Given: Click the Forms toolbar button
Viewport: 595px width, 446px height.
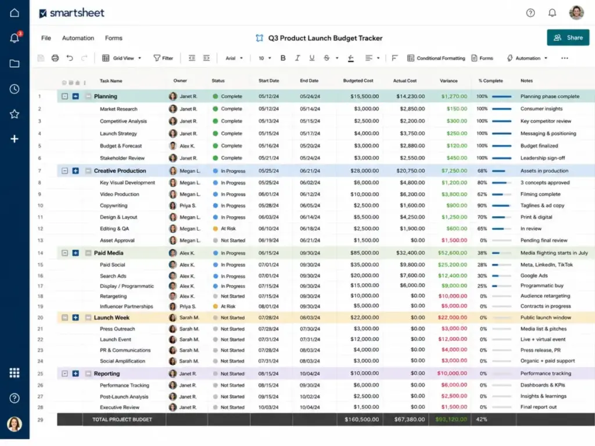Looking at the screenshot, I should coord(482,58).
